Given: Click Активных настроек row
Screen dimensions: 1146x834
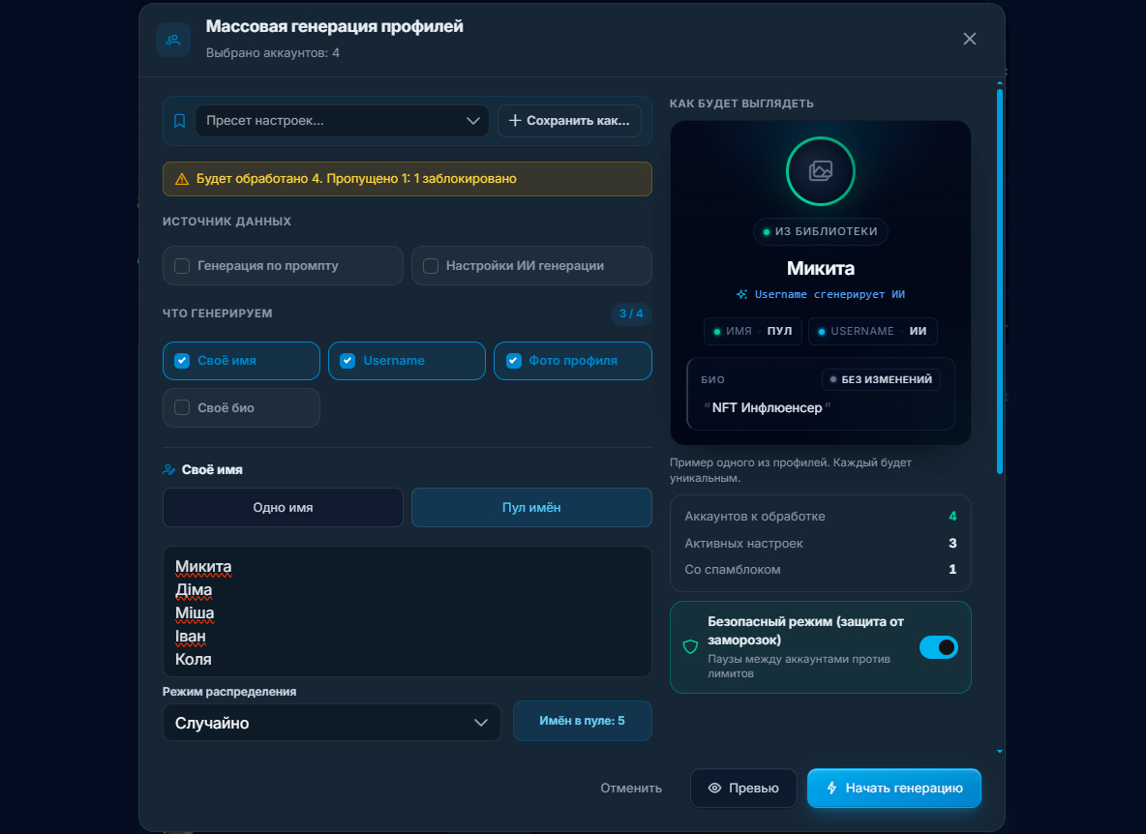Looking at the screenshot, I should point(820,544).
